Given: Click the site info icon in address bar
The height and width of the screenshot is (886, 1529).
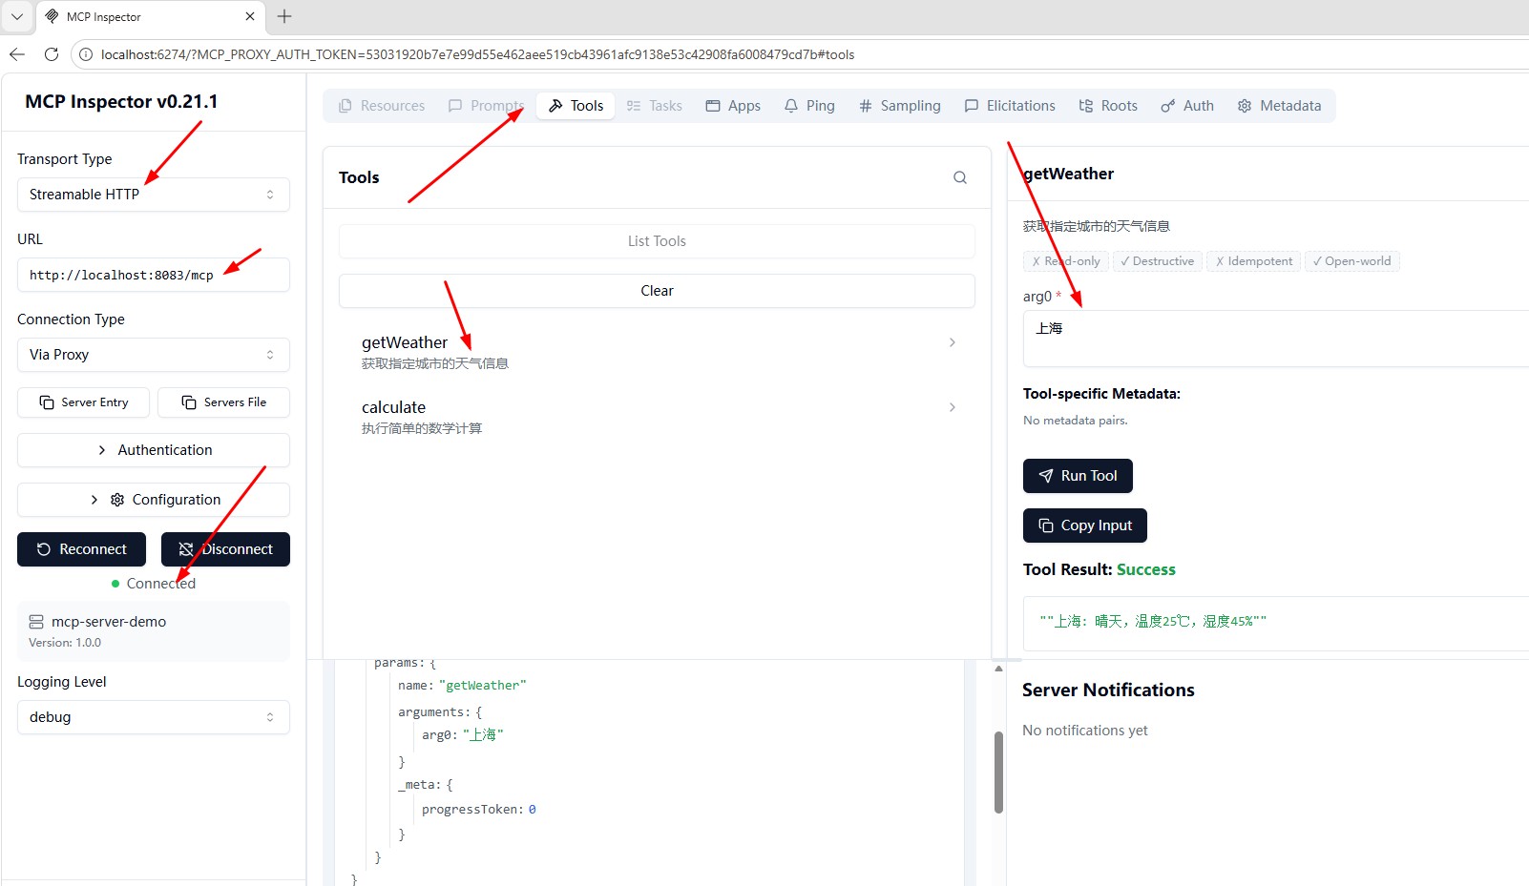Looking at the screenshot, I should click(x=86, y=54).
